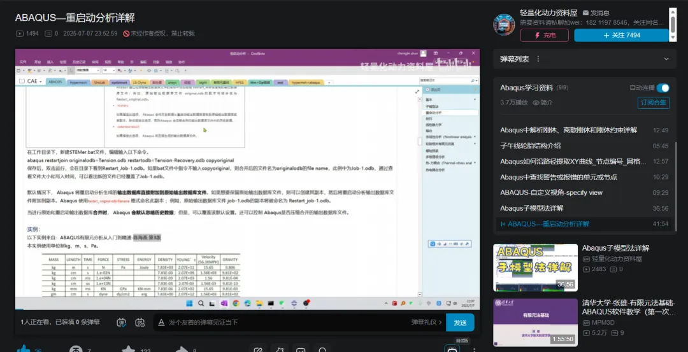Screen dimensions: 688x352
Task: Select SimLab section tab in OneNote
Action: tap(99, 82)
